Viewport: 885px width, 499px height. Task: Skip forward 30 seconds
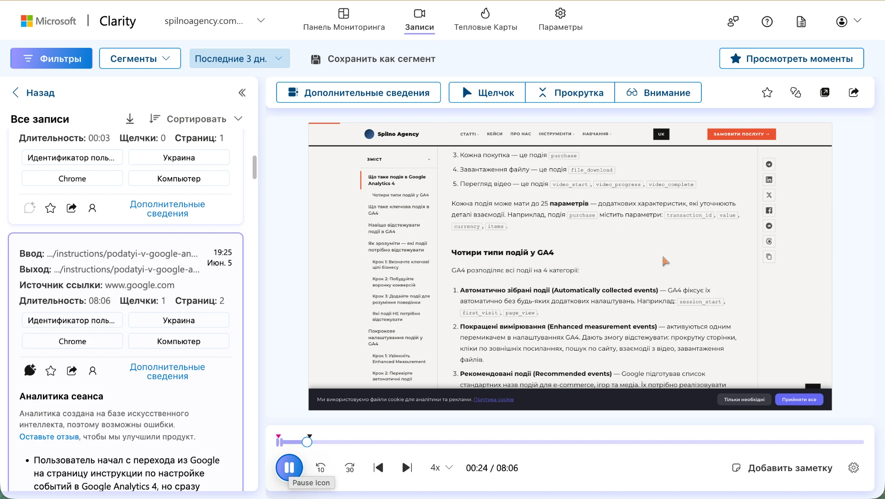[x=350, y=468]
